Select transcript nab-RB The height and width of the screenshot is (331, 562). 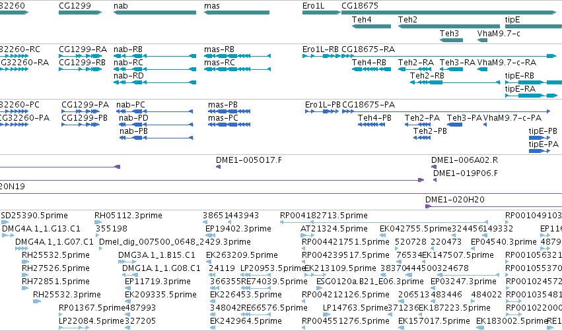click(x=155, y=56)
